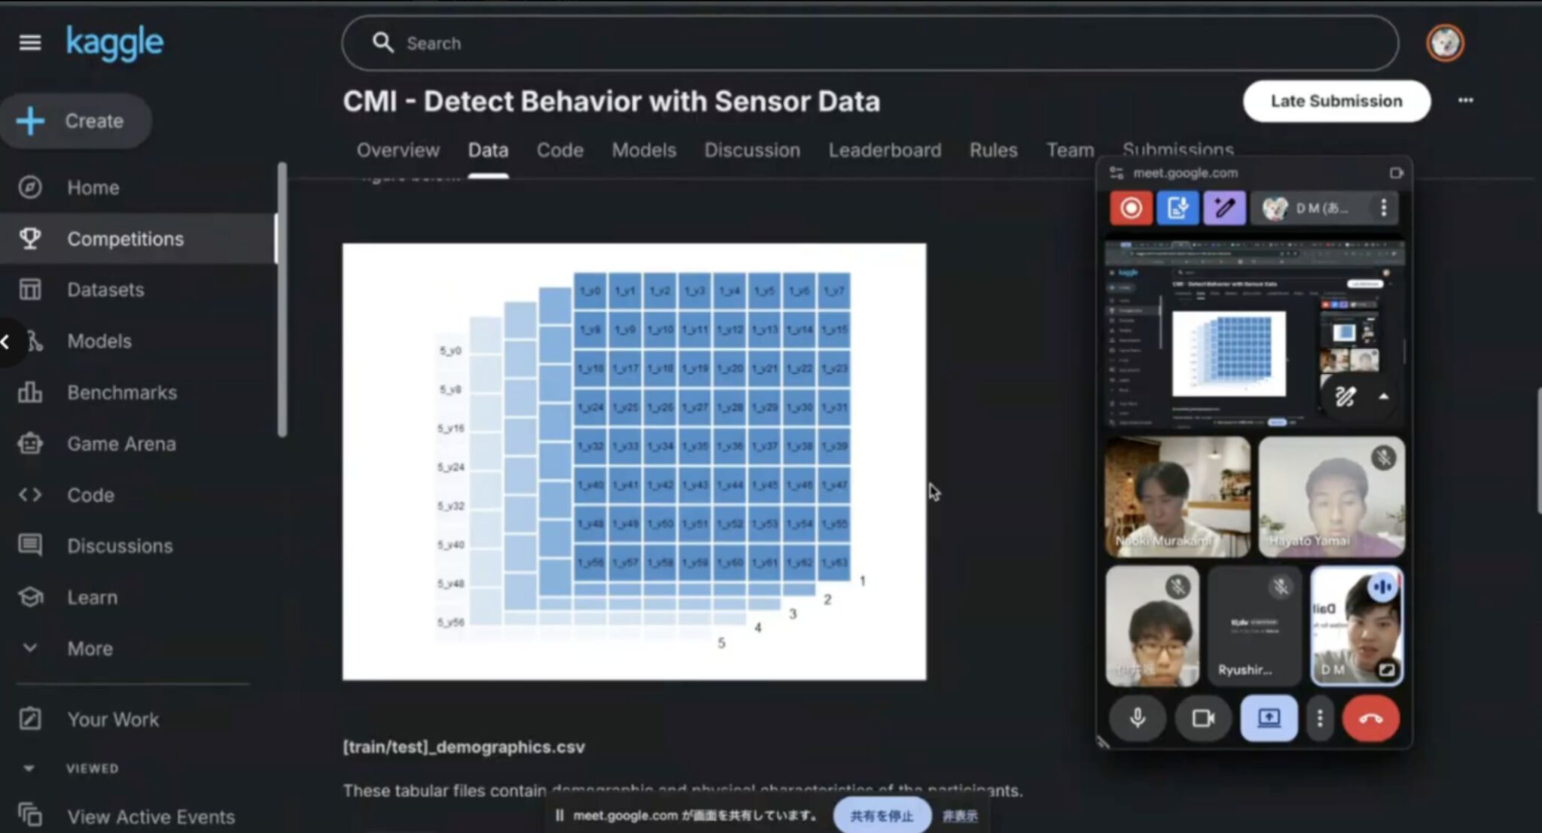The width and height of the screenshot is (1542, 833).
Task: Switch to the Leaderboard tab
Action: (885, 150)
